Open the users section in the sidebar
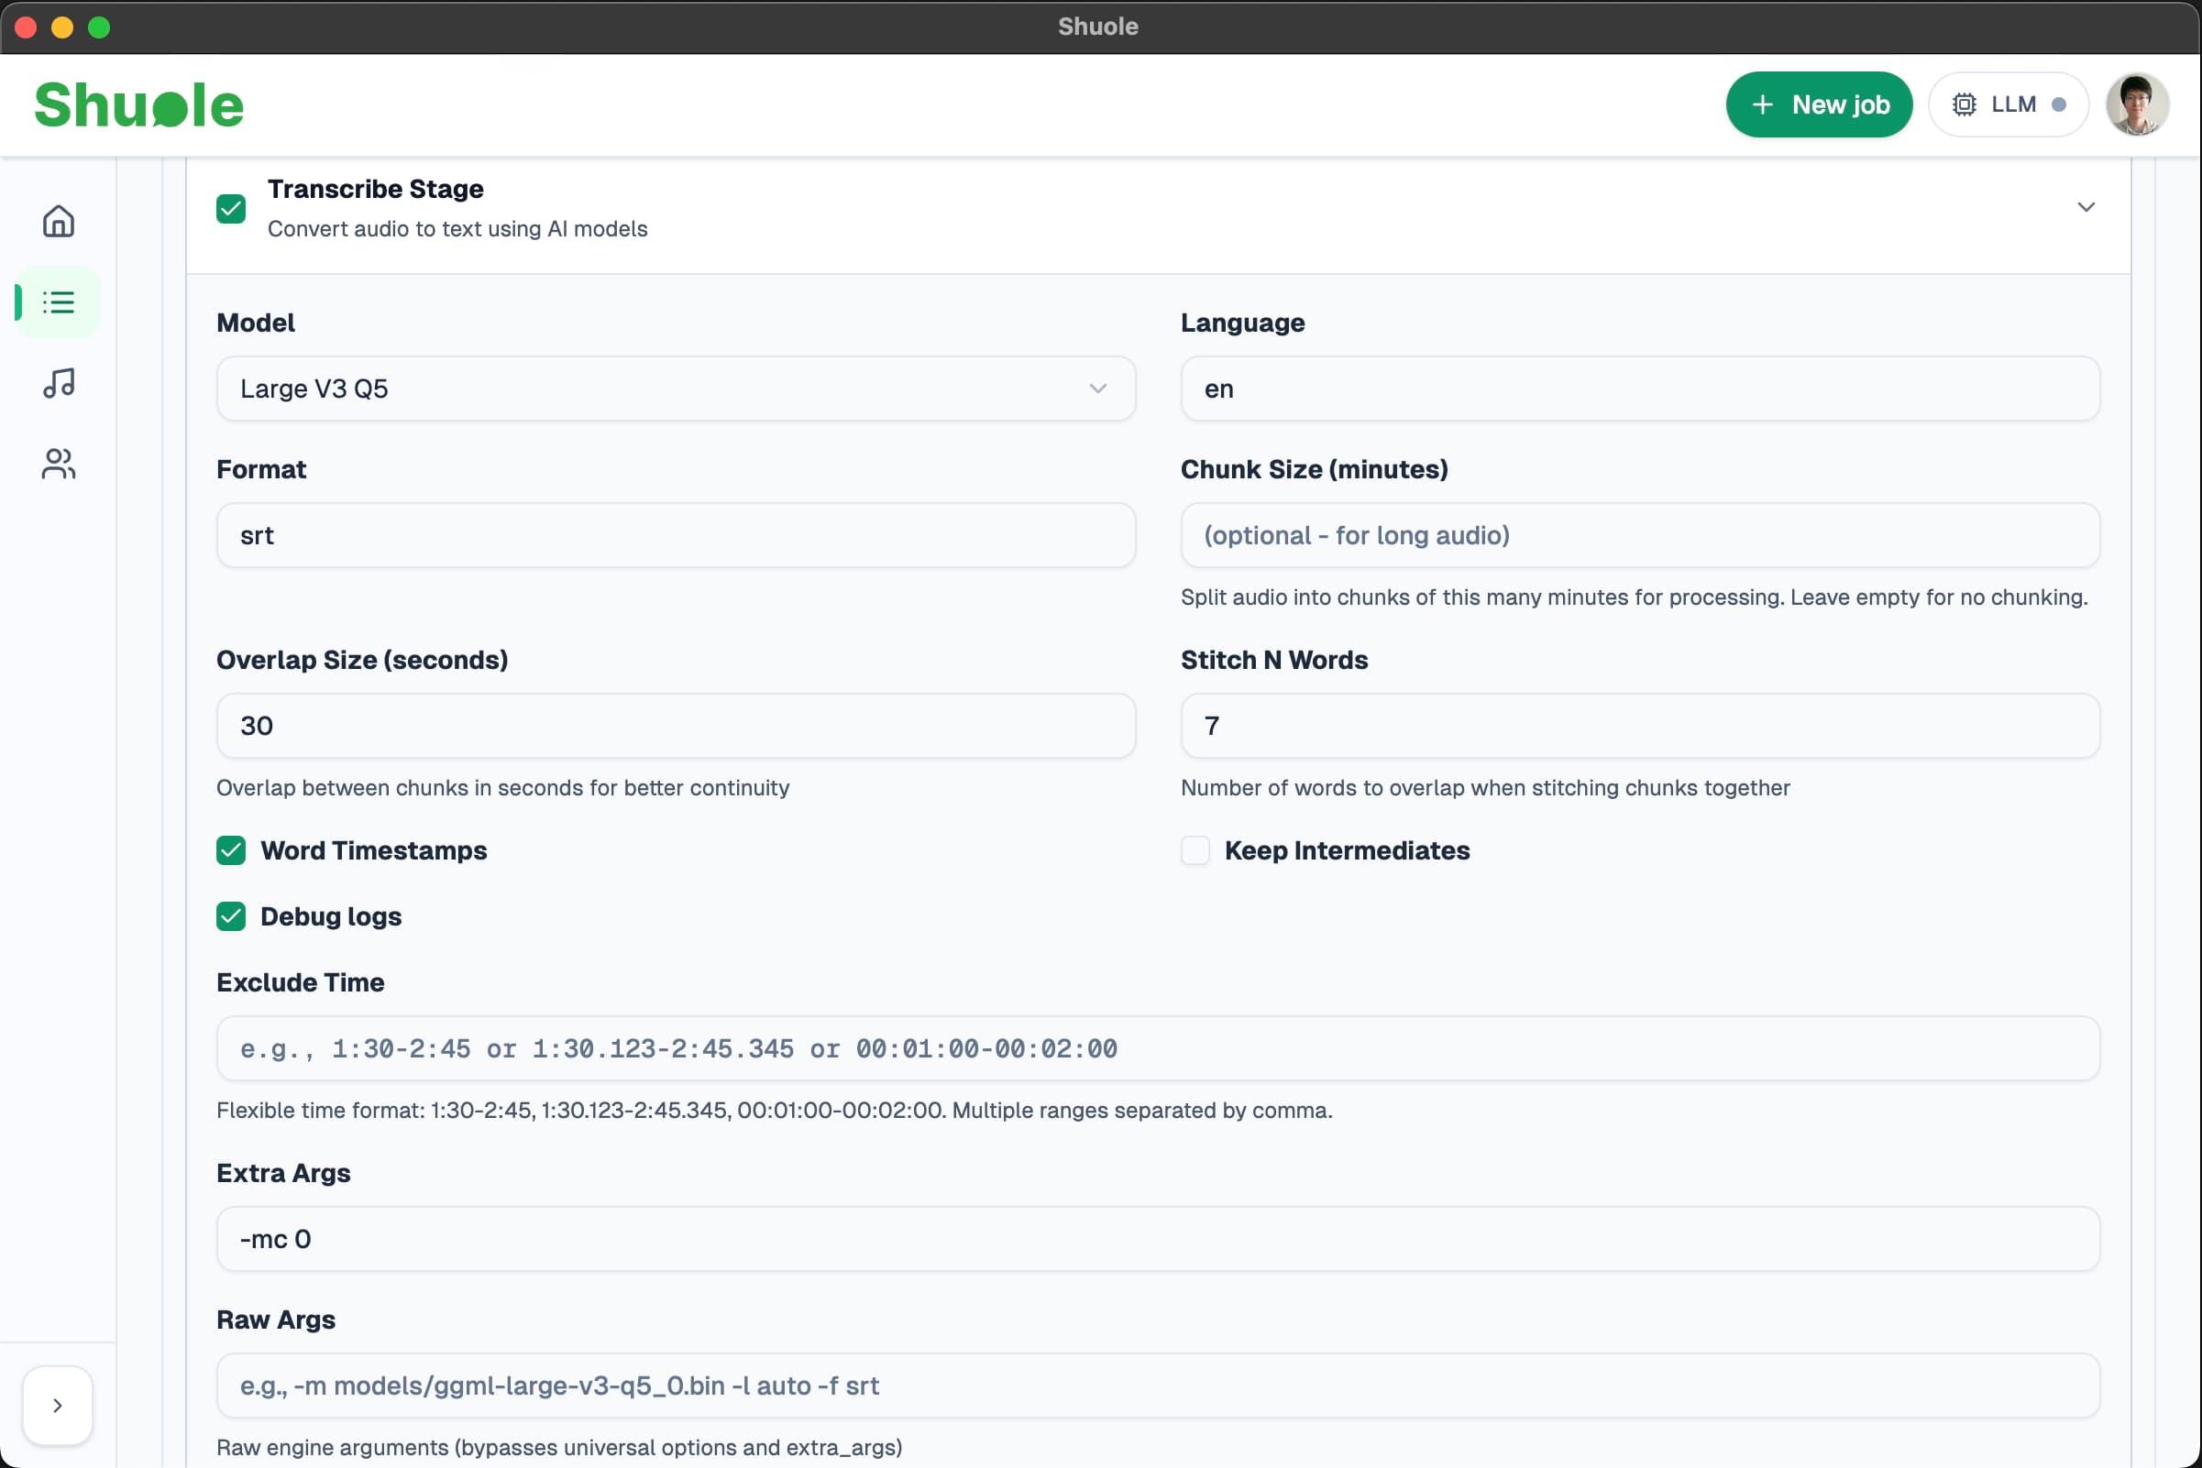 pyautogui.click(x=57, y=464)
